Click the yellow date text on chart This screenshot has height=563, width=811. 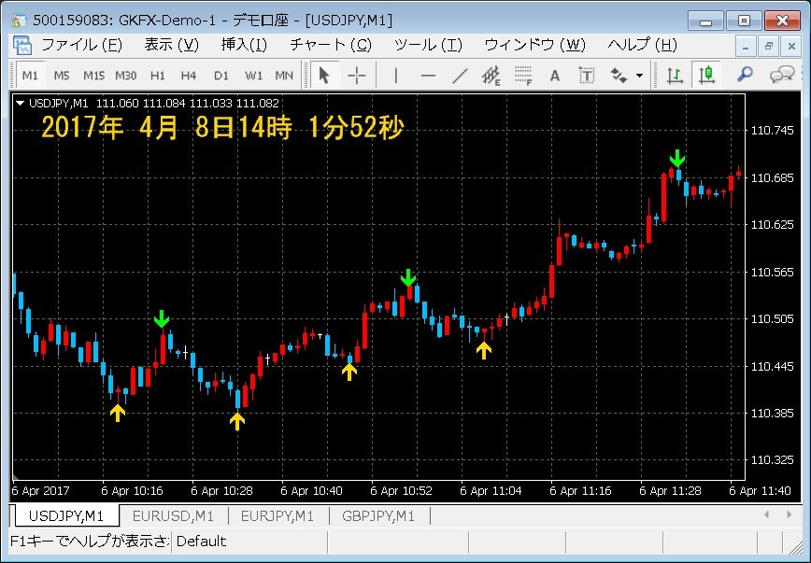click(x=222, y=127)
